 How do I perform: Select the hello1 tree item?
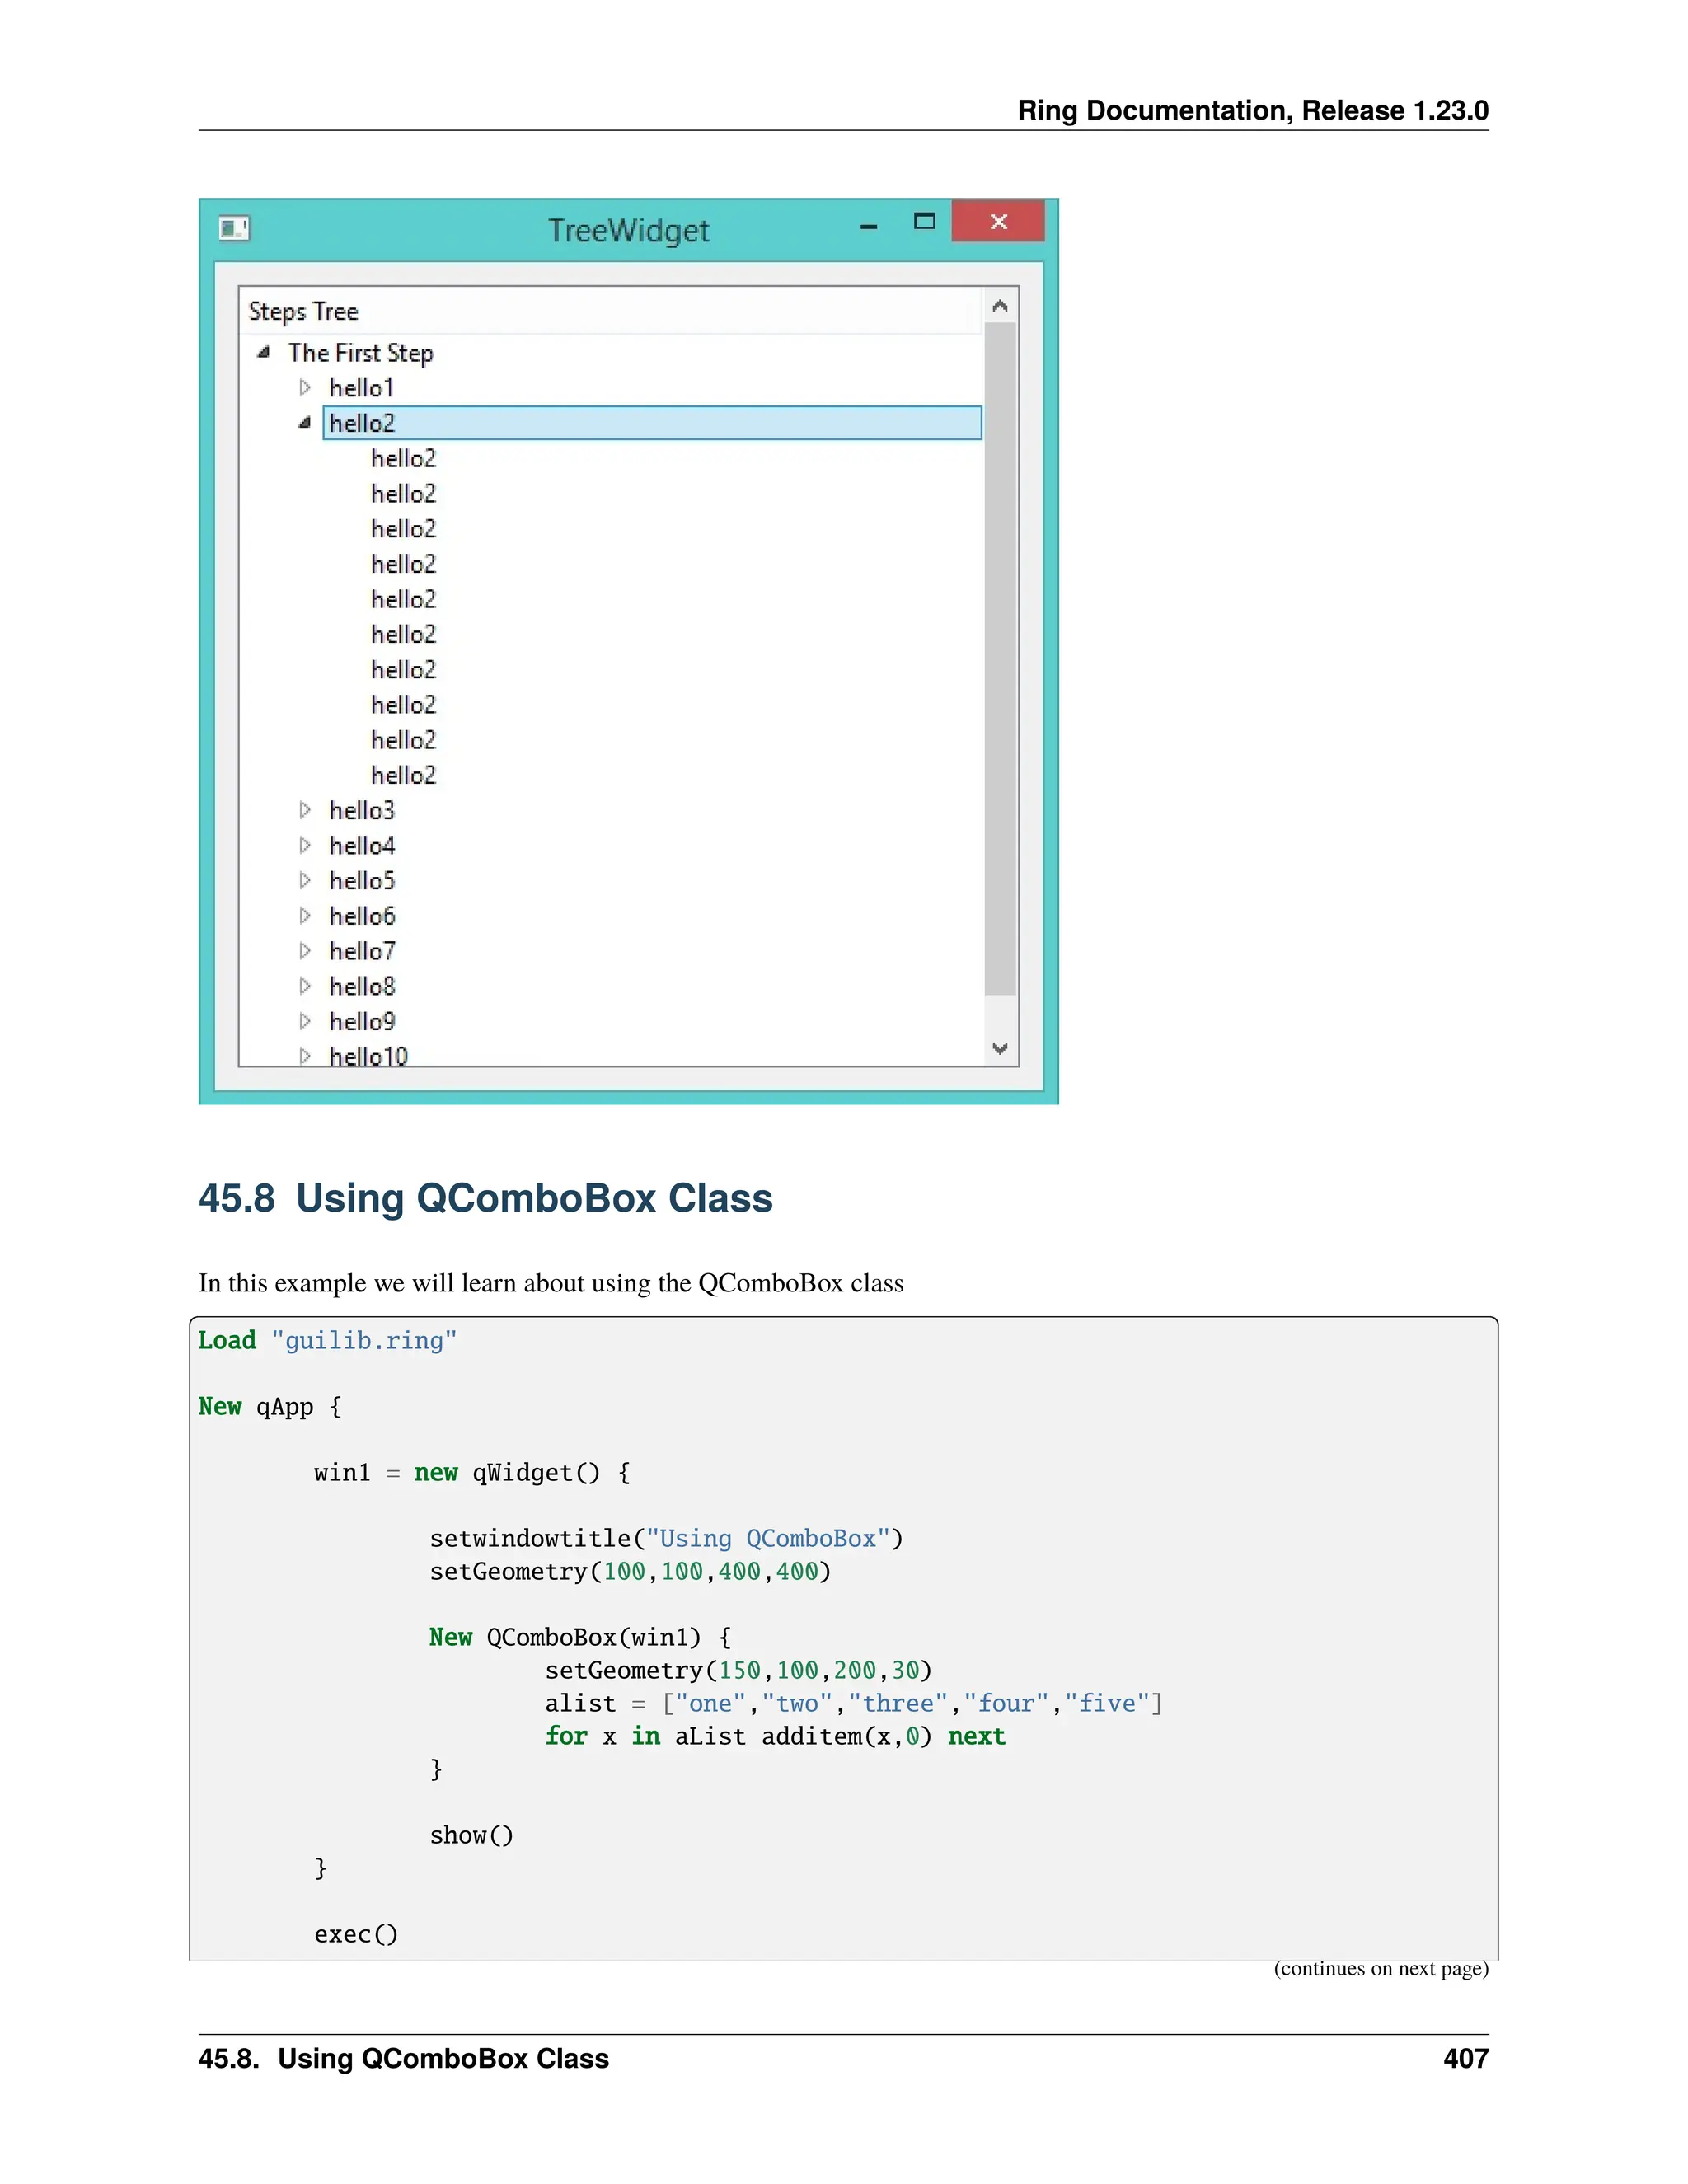pyautogui.click(x=362, y=388)
